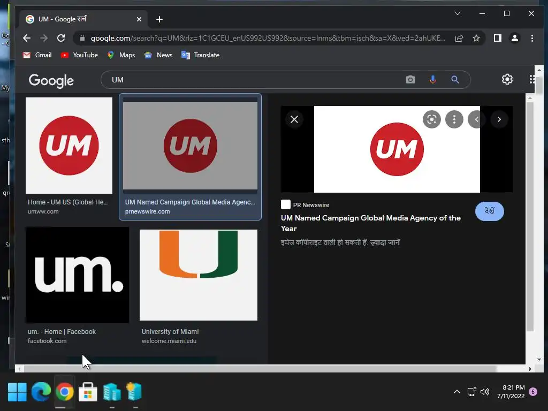Open a new browser tab

(x=159, y=19)
